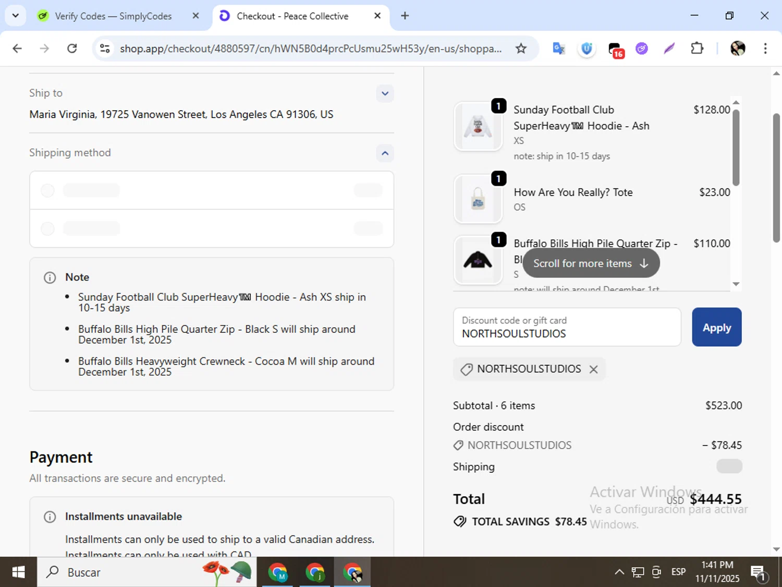Click the Installments unavailable info icon

coord(50,517)
